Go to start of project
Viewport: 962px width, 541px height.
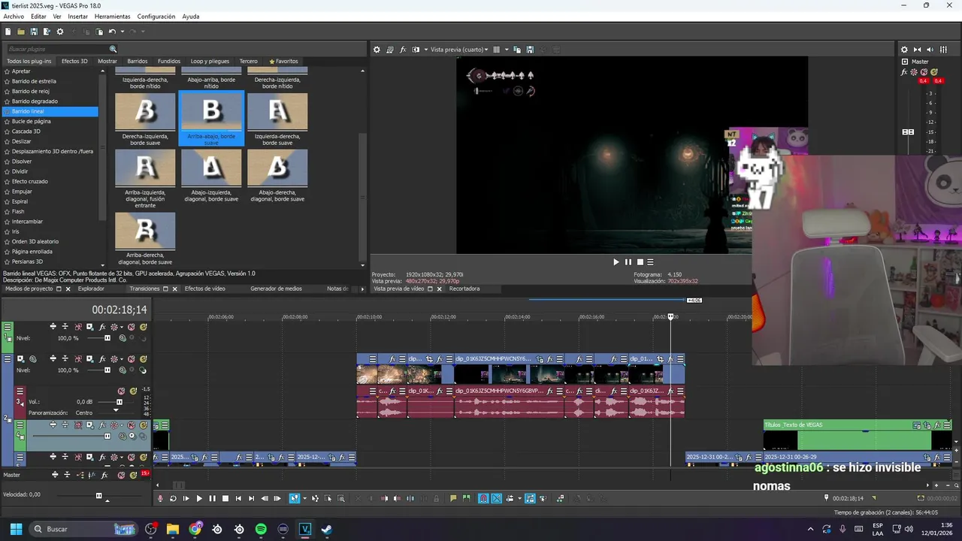tap(238, 498)
